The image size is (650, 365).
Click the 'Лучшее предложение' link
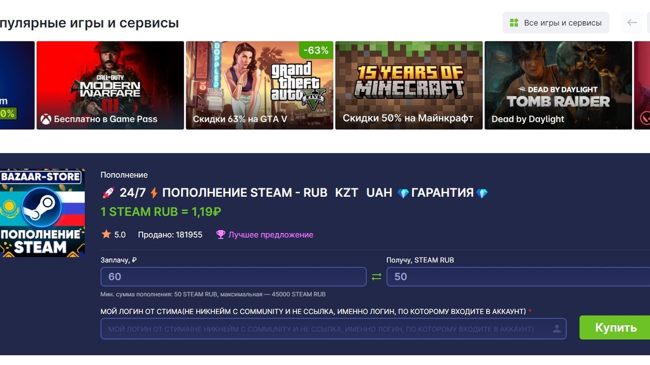point(271,235)
